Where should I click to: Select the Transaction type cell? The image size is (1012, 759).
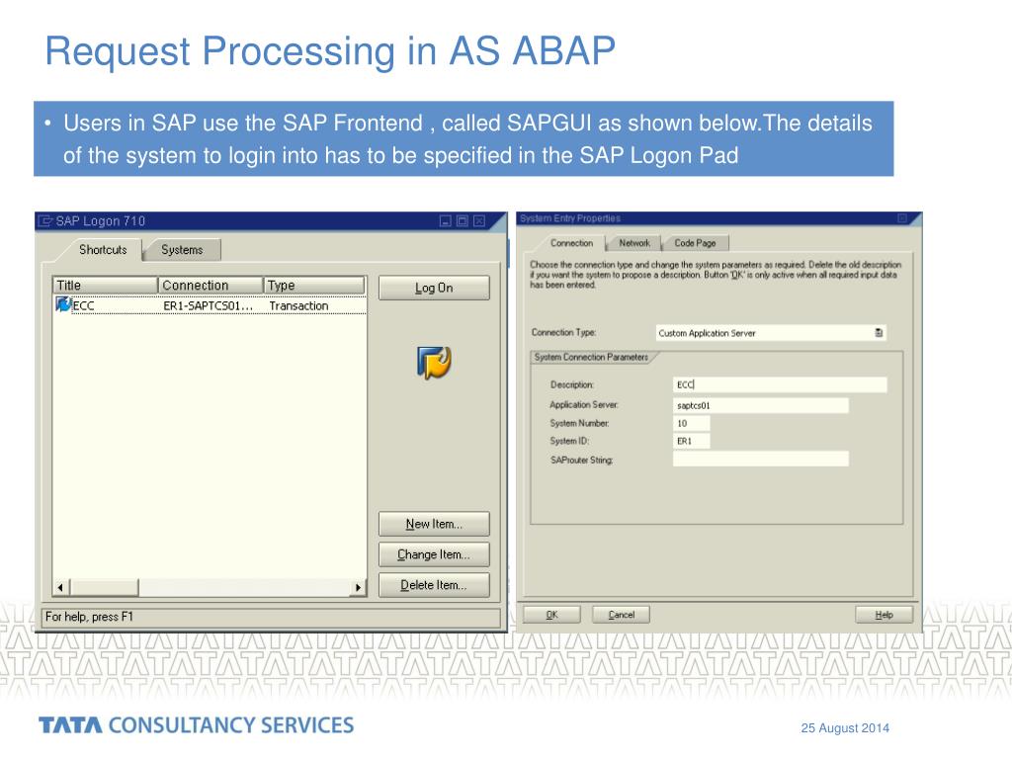coord(298,305)
